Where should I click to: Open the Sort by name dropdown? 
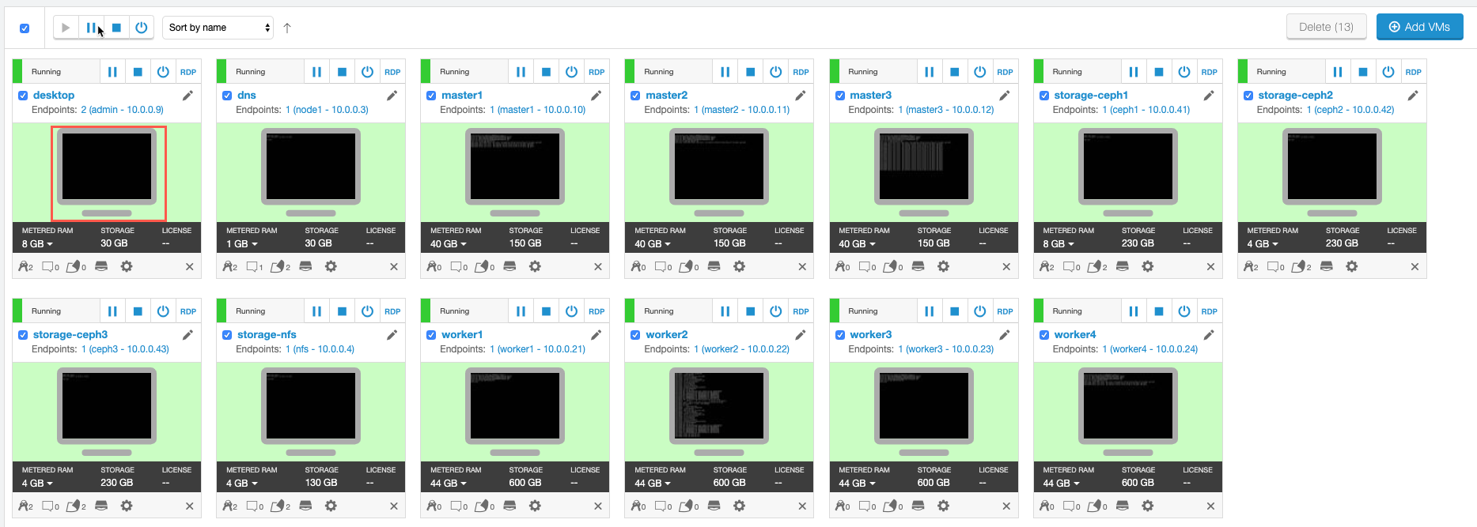[218, 28]
